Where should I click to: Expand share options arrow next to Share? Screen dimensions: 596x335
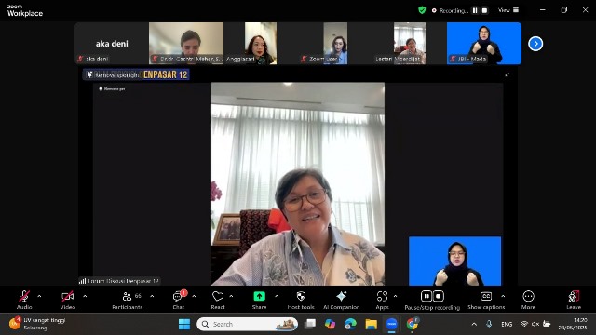(277, 296)
